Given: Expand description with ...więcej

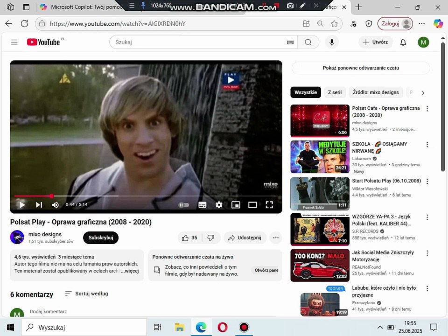Looking at the screenshot, I should (130, 271).
